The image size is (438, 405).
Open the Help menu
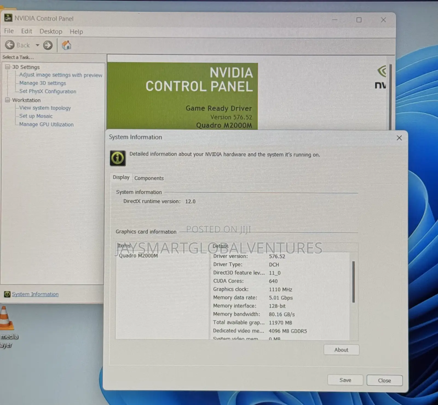pos(76,32)
